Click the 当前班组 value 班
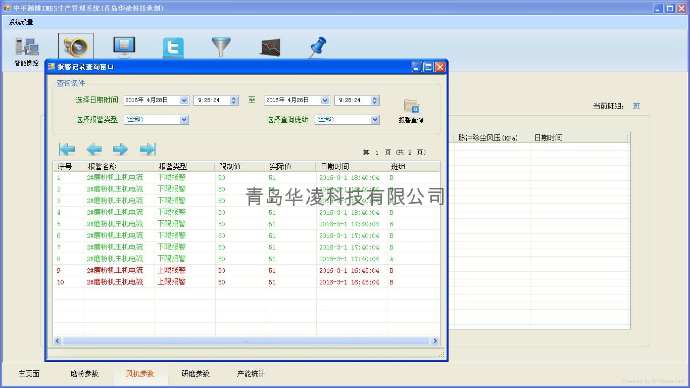Viewport: 690px width, 388px height. click(636, 106)
